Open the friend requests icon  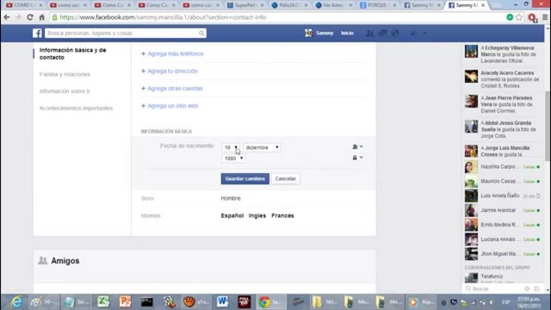369,33
